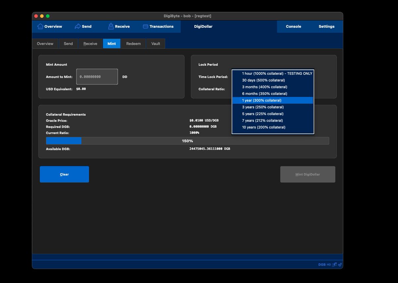Switch to the DigiDollar Send sub-tab
The image size is (398, 283).
pos(68,44)
